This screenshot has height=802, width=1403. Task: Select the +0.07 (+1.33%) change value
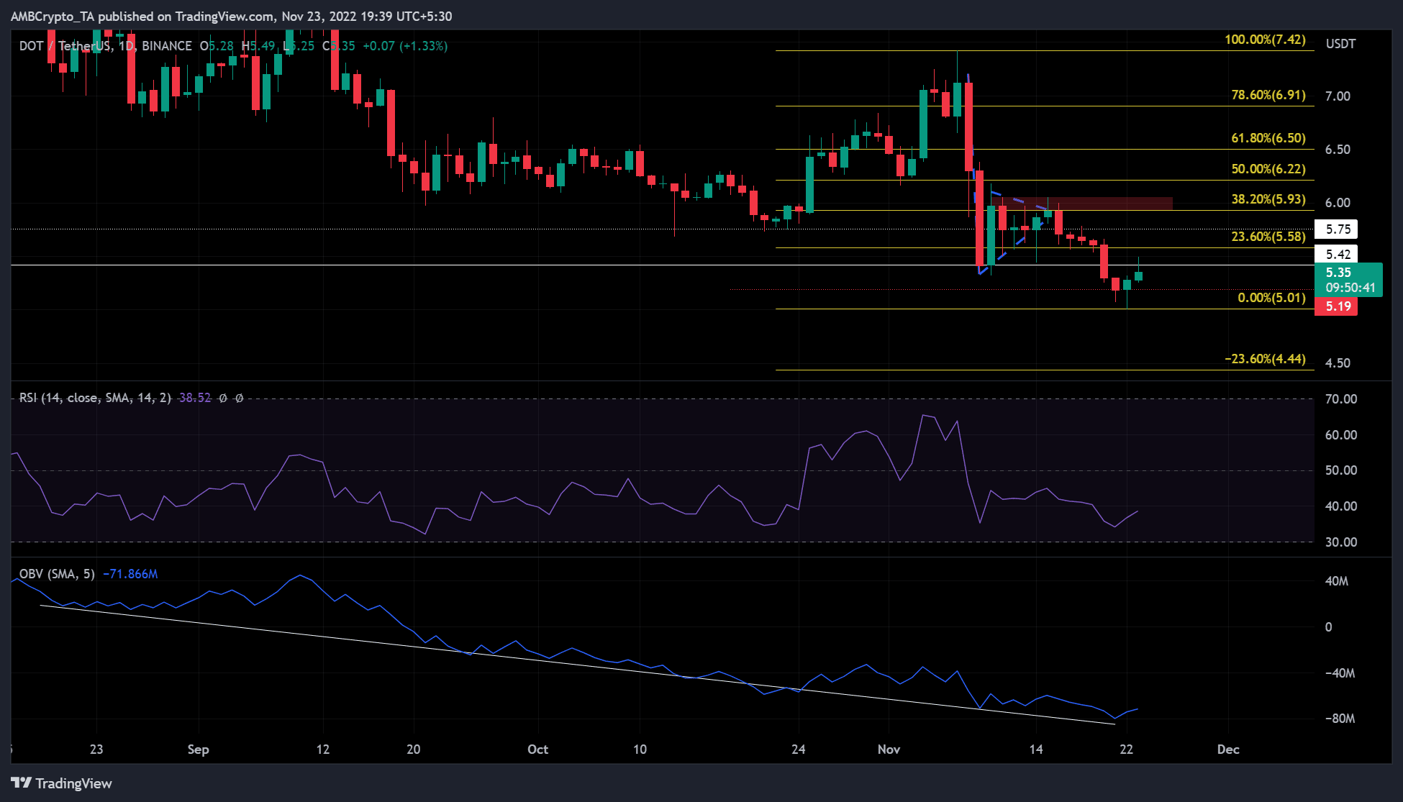pyautogui.click(x=405, y=46)
